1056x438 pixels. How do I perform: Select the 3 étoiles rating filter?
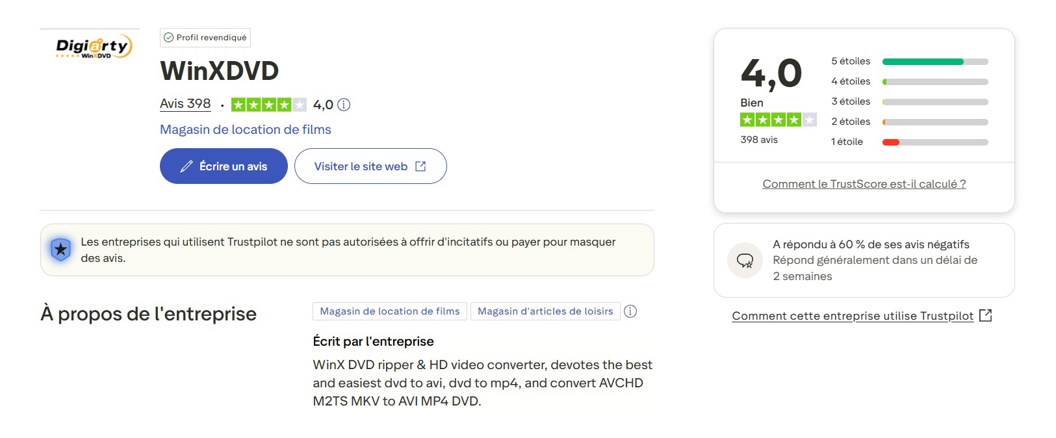tap(934, 101)
